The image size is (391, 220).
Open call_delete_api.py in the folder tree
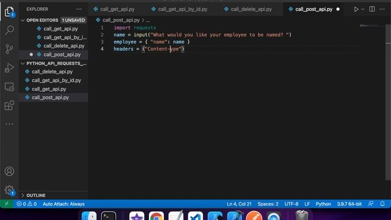click(x=52, y=71)
